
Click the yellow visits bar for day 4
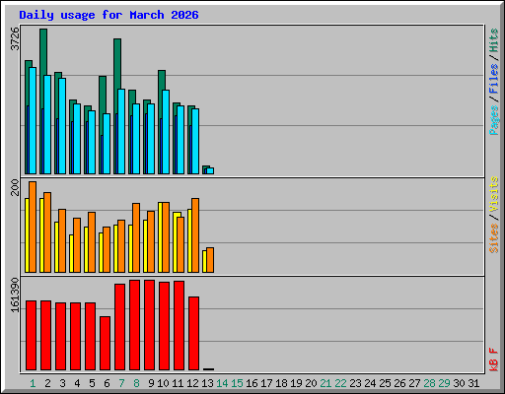71,253
